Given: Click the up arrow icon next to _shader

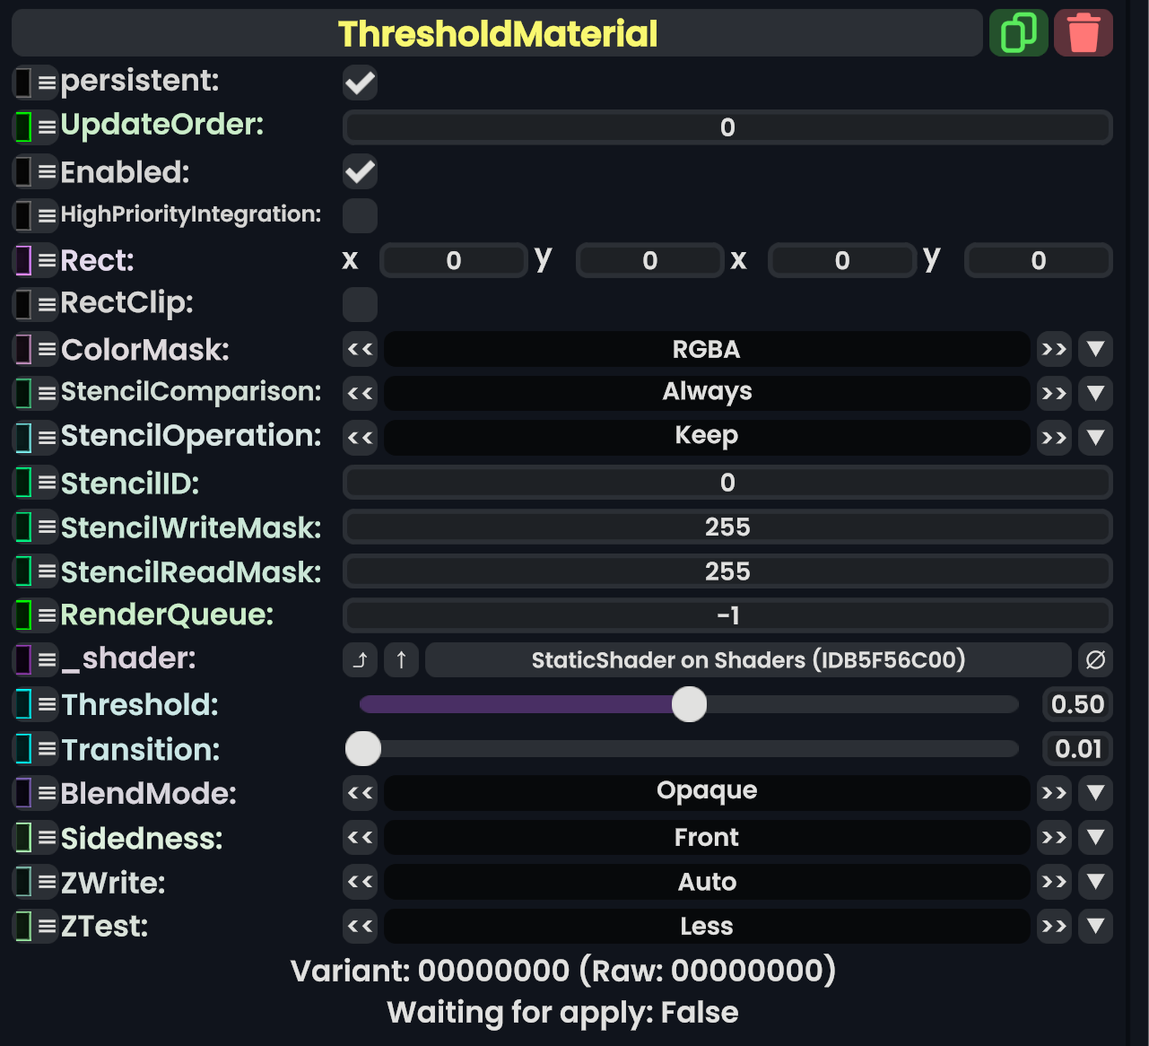Looking at the screenshot, I should 401,660.
